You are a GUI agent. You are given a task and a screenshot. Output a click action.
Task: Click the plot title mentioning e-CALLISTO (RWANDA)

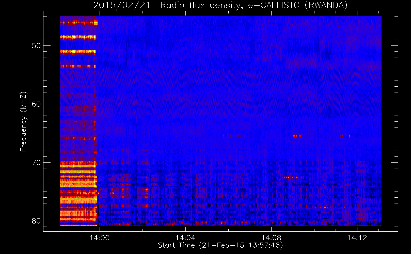click(220, 5)
